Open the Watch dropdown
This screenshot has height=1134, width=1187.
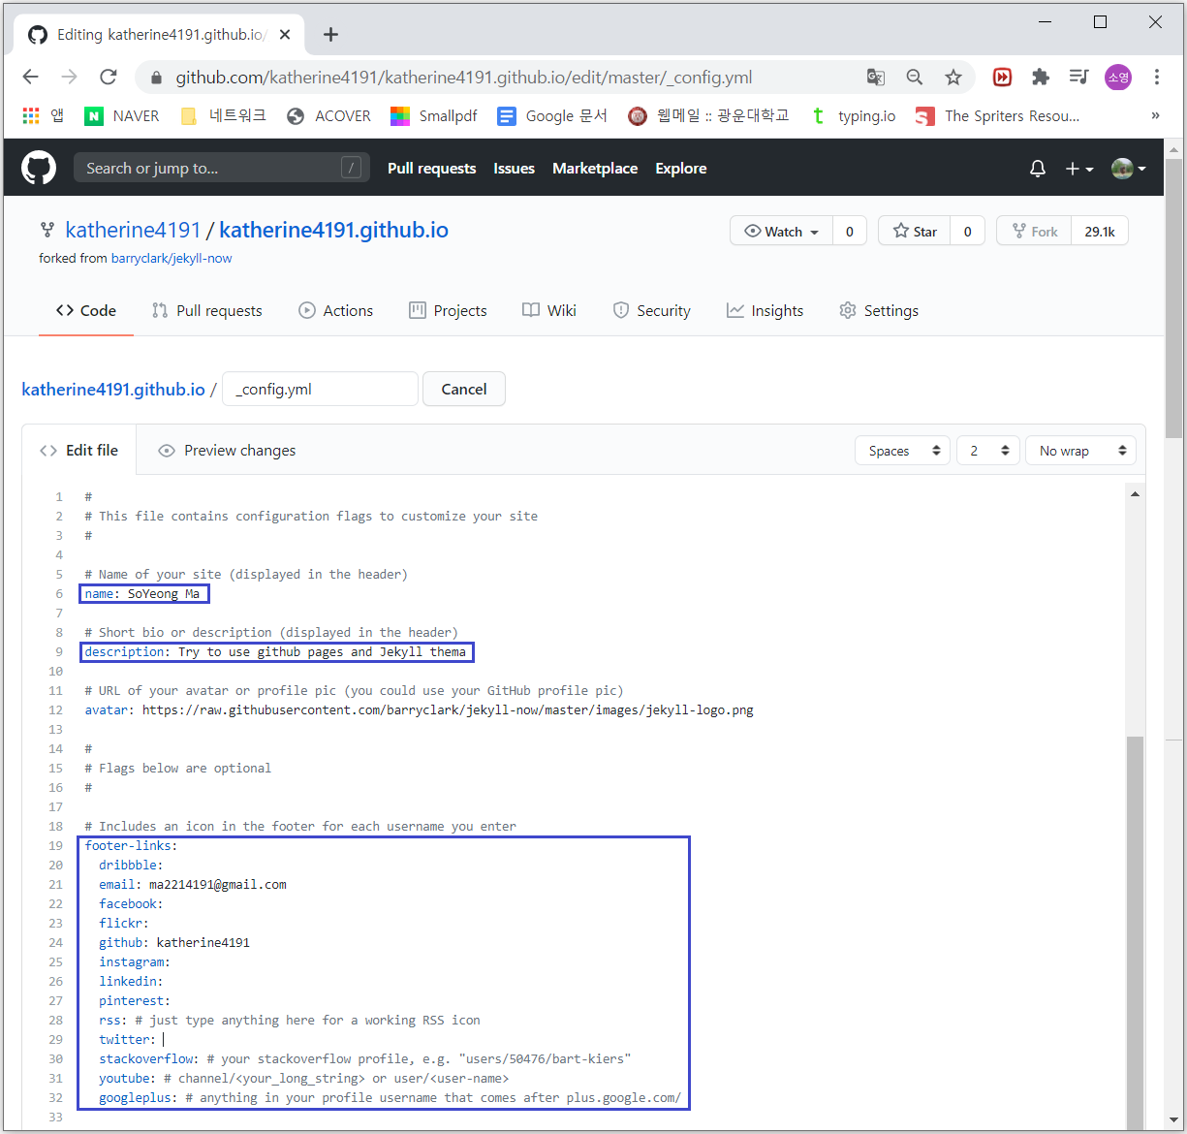click(781, 231)
